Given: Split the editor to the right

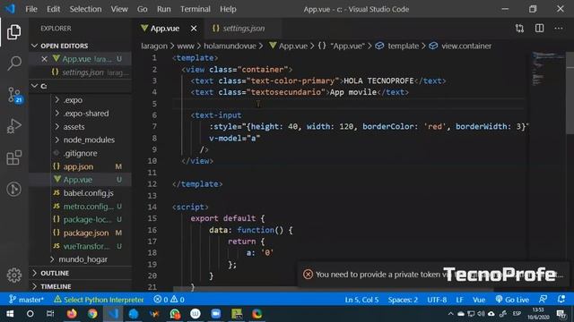Looking at the screenshot, I should tap(539, 29).
